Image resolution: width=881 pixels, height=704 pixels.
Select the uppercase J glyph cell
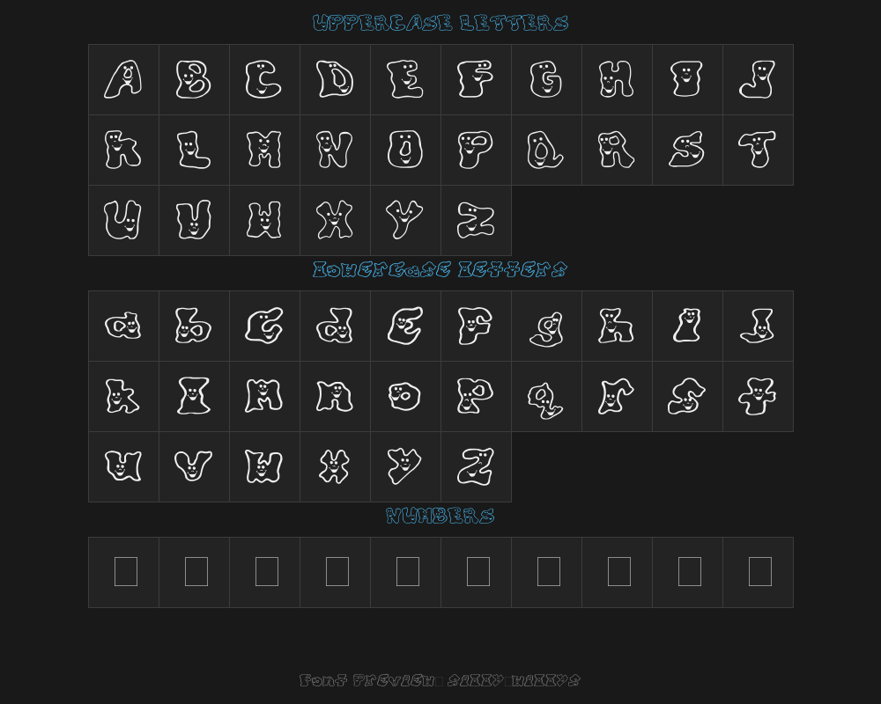(758, 79)
